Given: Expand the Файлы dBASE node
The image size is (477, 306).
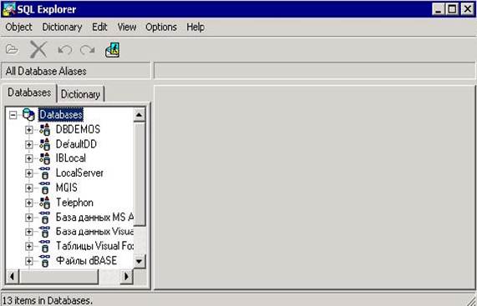Looking at the screenshot, I should [x=29, y=261].
